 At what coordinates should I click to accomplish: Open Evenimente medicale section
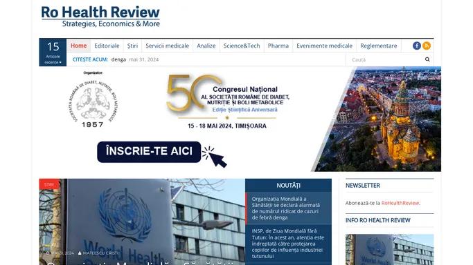click(x=324, y=46)
